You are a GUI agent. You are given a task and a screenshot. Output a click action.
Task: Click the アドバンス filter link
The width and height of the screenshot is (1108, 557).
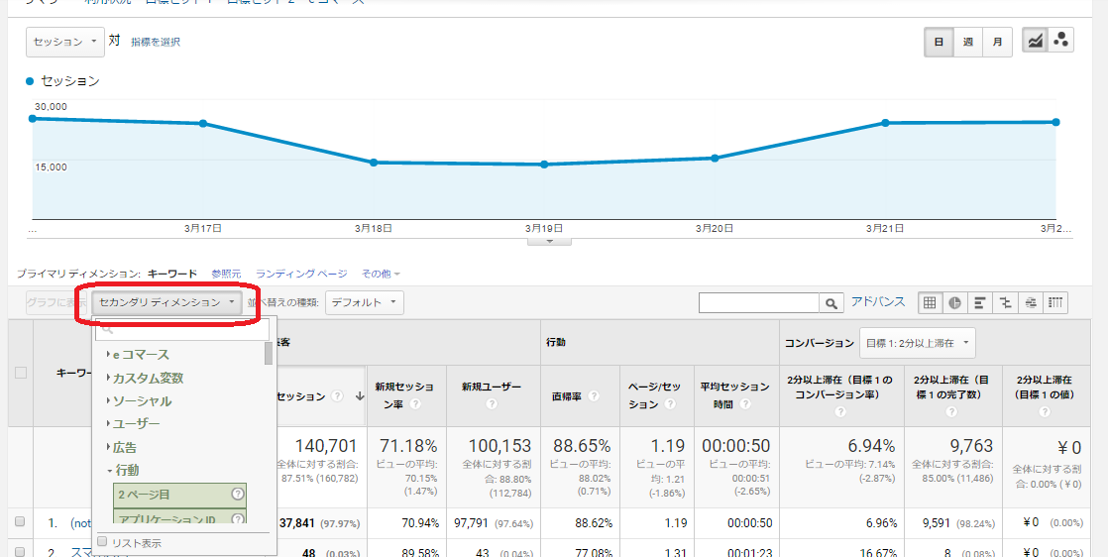[878, 302]
